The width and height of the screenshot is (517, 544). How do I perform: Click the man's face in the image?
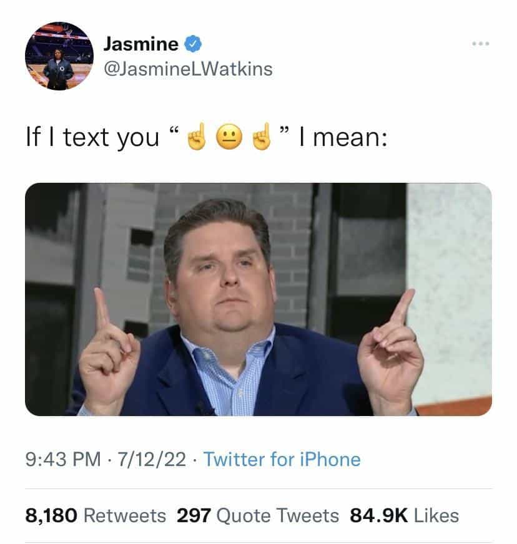[x=220, y=274]
